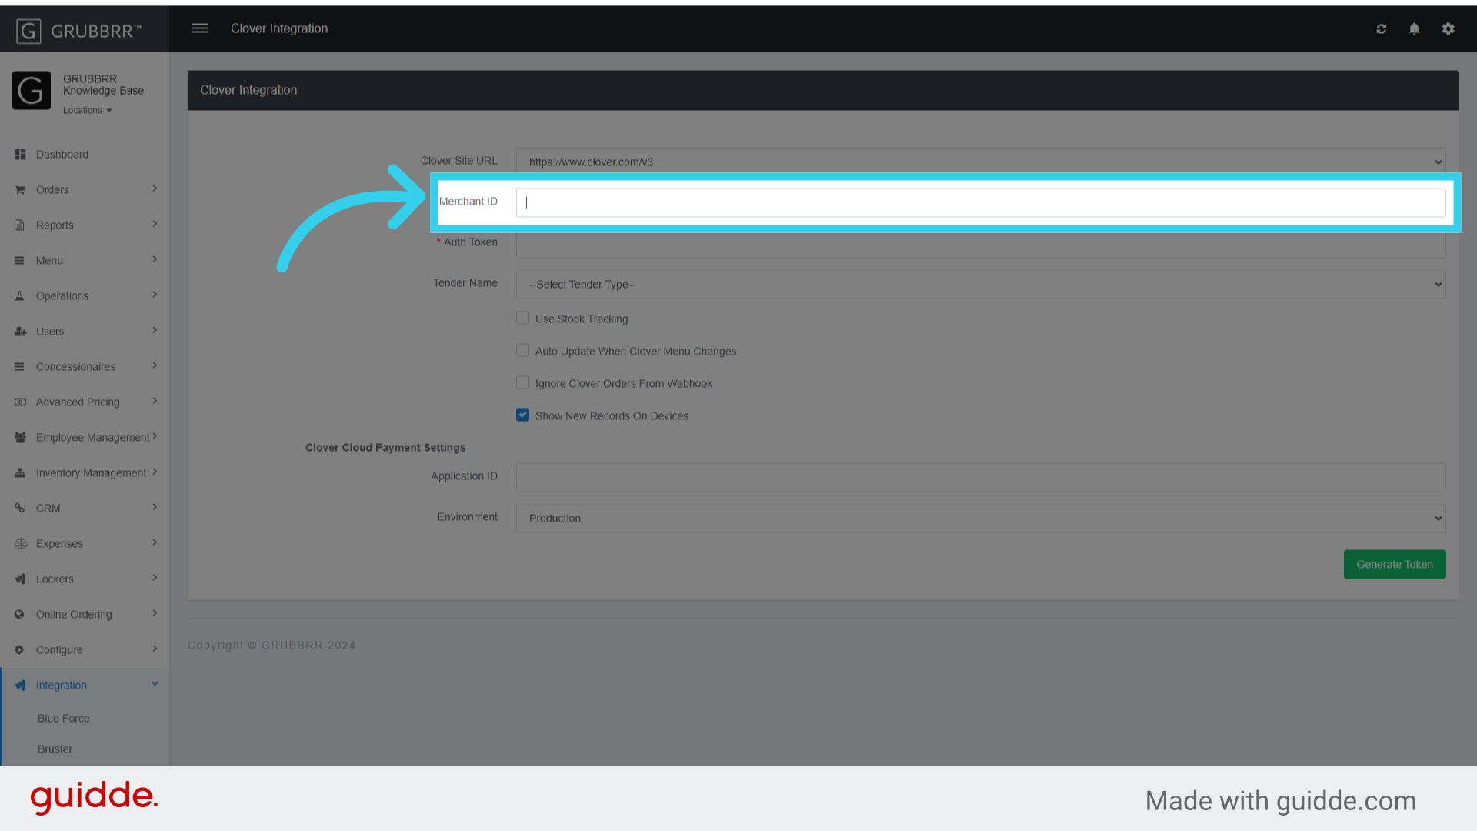Expand the Orders submenu chevron
Screen dimensions: 1477x831
(x=155, y=189)
